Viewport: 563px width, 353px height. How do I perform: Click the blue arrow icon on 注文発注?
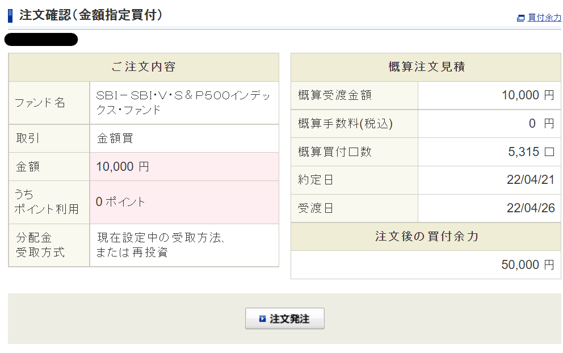tap(262, 319)
